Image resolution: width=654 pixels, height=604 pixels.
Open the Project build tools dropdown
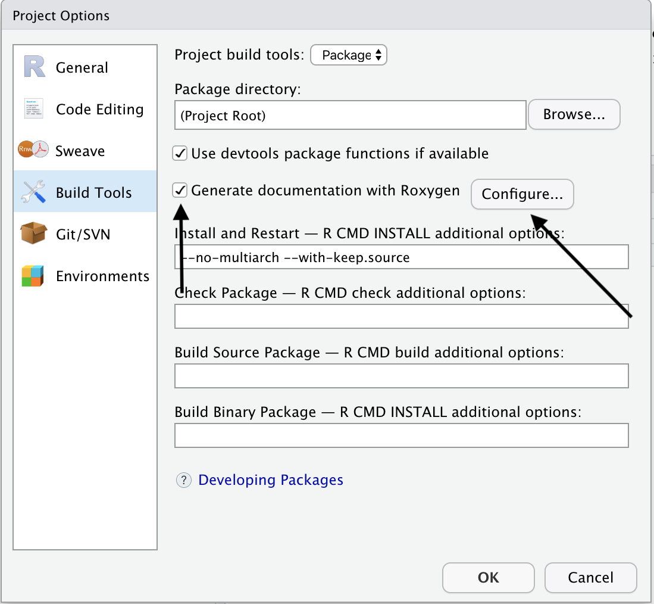click(349, 55)
